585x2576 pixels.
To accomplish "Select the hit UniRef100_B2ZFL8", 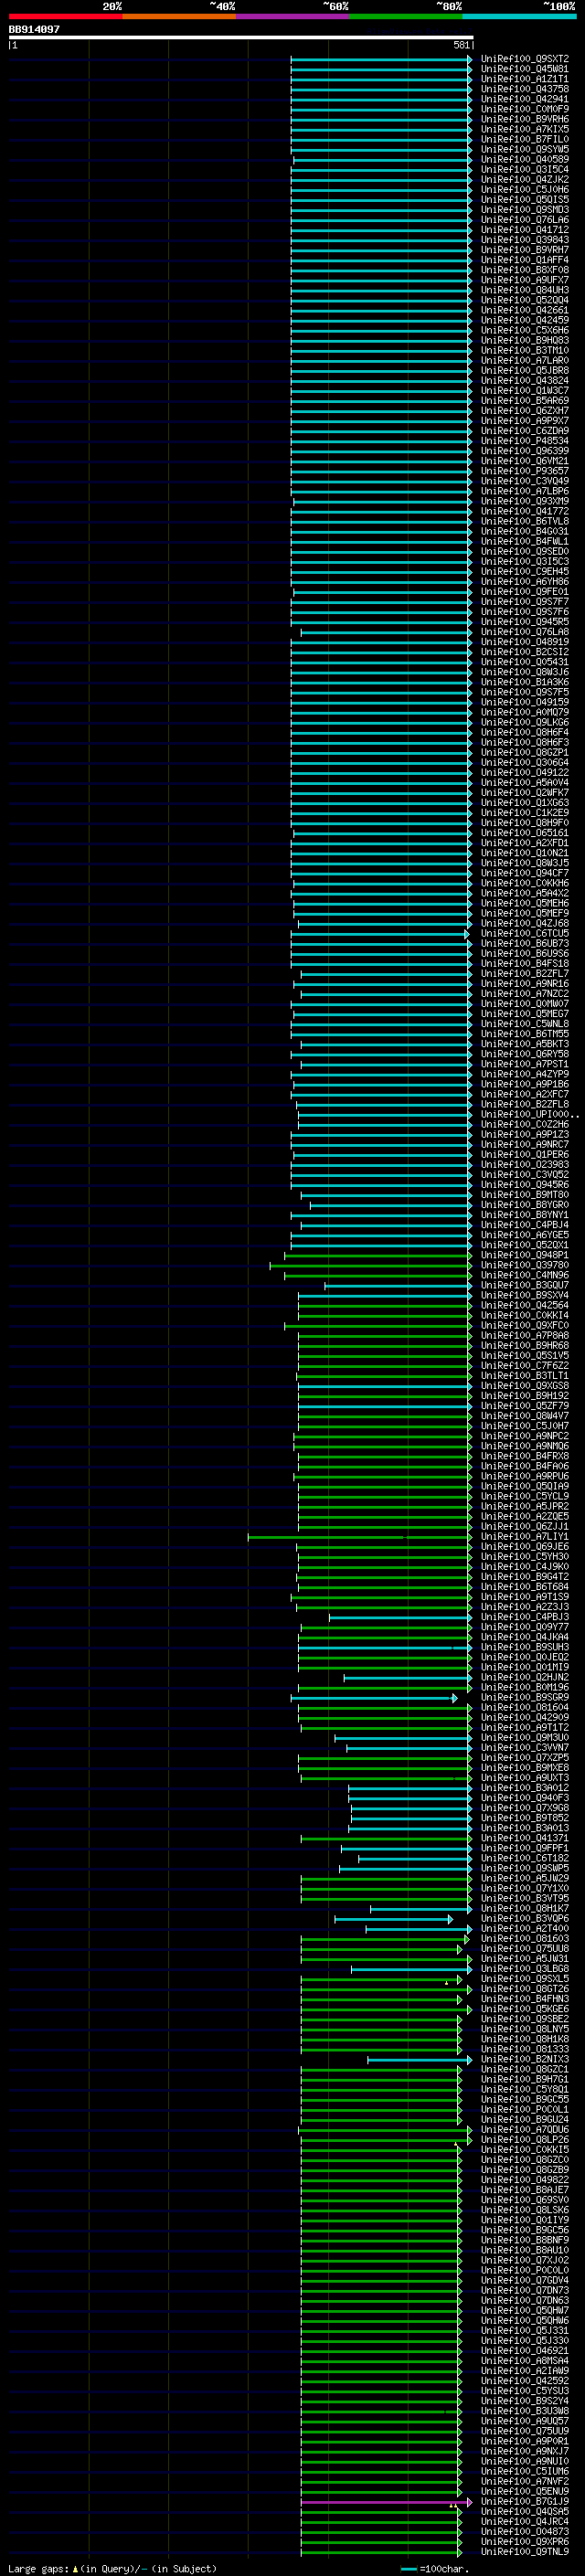I will (x=524, y=1104).
